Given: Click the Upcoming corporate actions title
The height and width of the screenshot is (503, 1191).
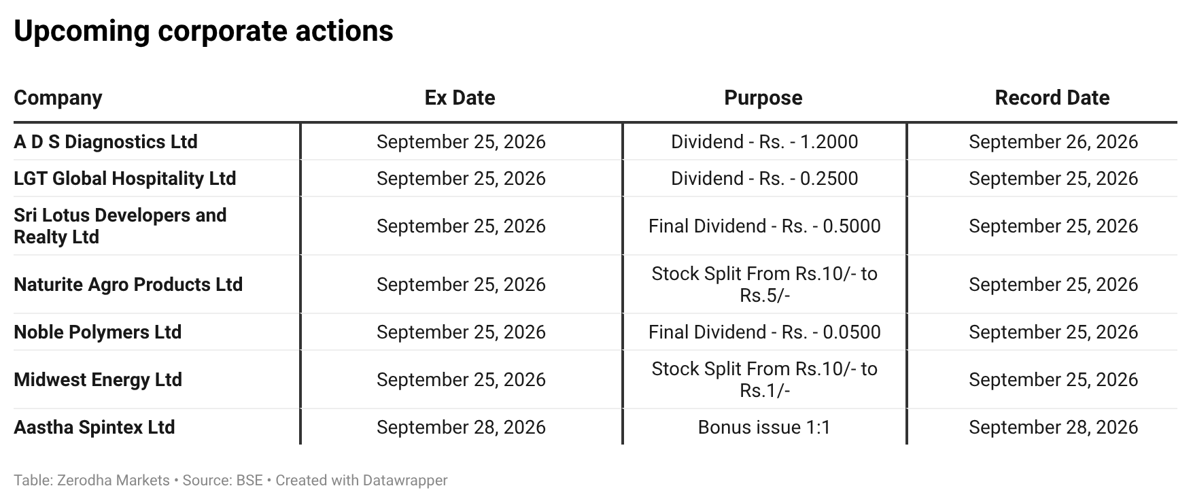Looking at the screenshot, I should [203, 31].
